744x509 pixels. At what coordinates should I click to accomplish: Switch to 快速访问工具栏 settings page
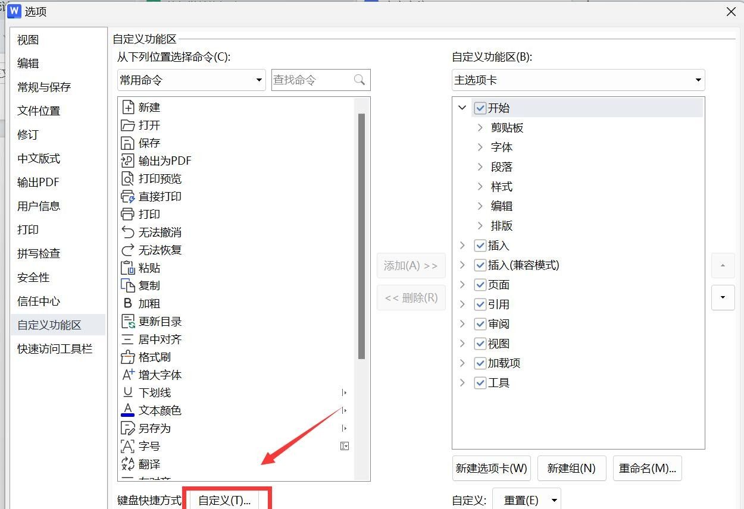(x=54, y=349)
